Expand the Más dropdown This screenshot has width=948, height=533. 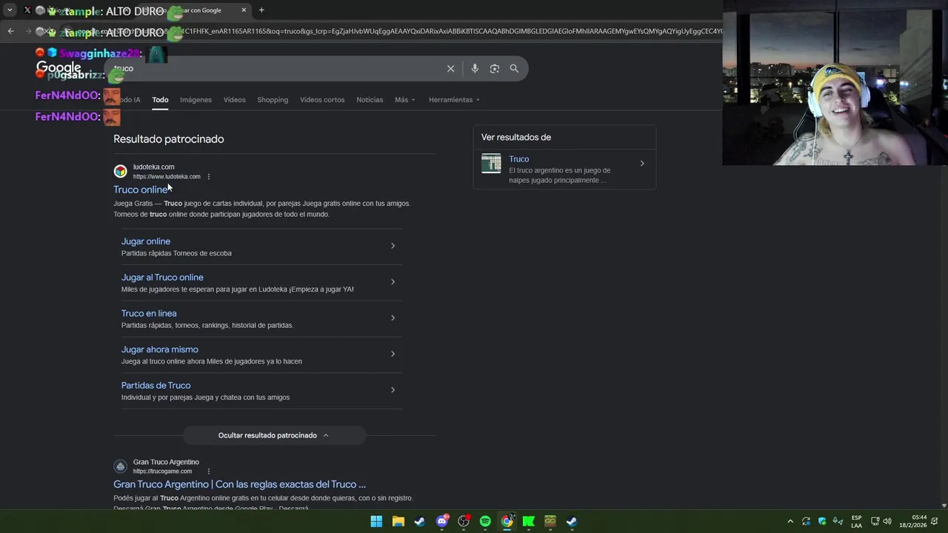[405, 100]
